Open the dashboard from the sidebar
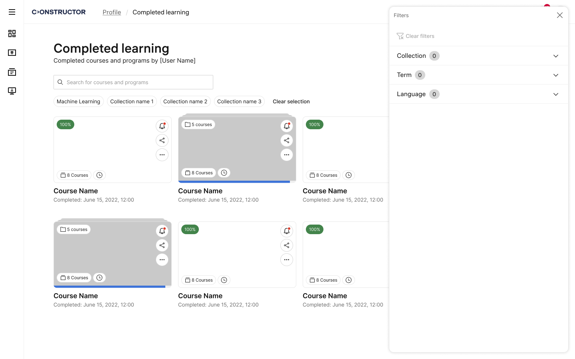 [x=12, y=34]
